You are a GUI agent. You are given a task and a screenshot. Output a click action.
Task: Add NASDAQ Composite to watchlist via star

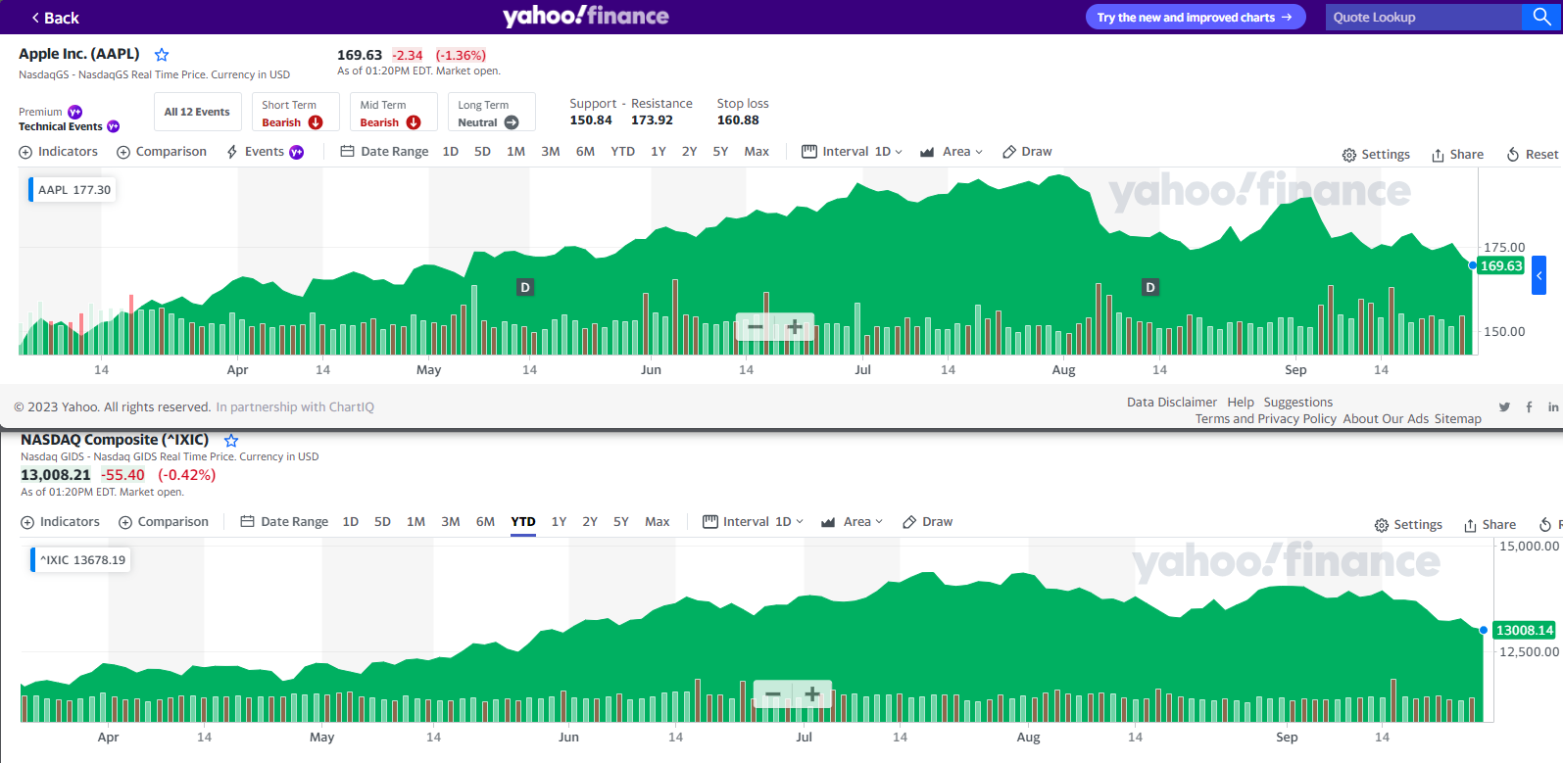click(x=231, y=441)
